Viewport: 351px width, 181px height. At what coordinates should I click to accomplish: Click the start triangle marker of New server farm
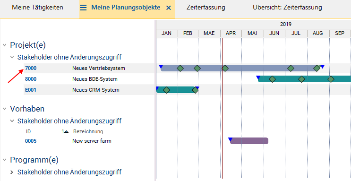pos(230,139)
